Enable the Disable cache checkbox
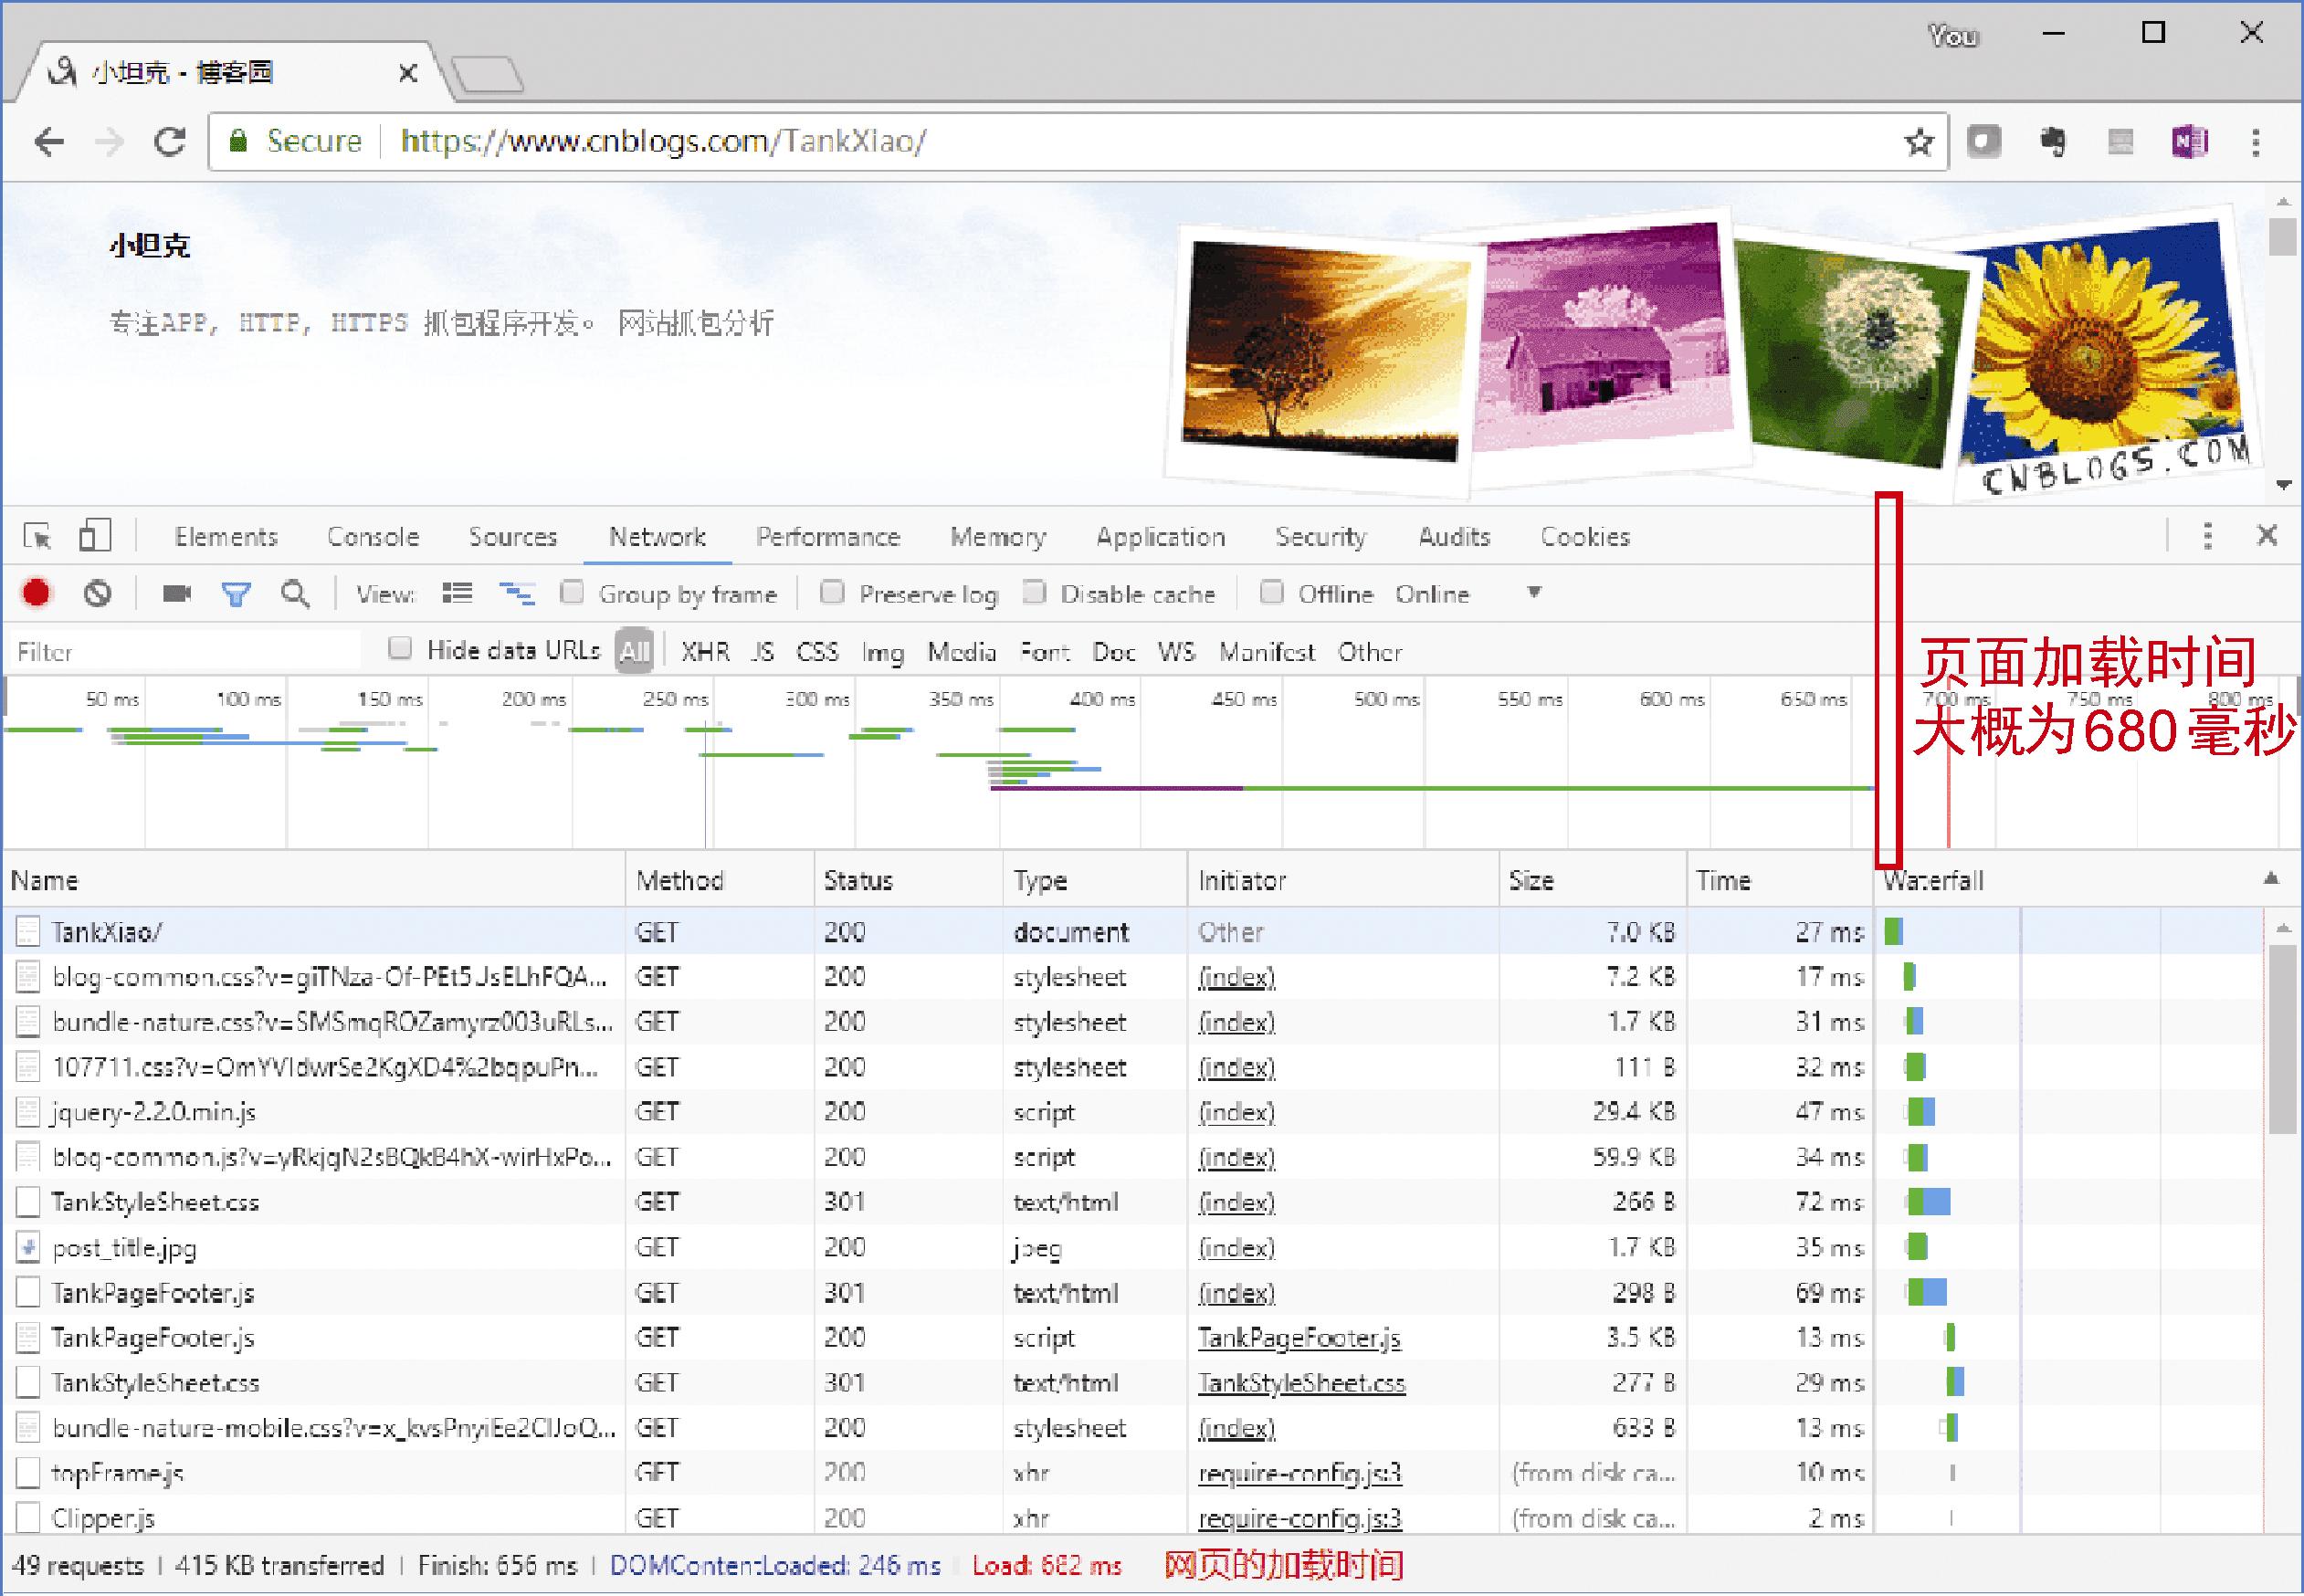2304x1596 pixels. [x=1035, y=593]
